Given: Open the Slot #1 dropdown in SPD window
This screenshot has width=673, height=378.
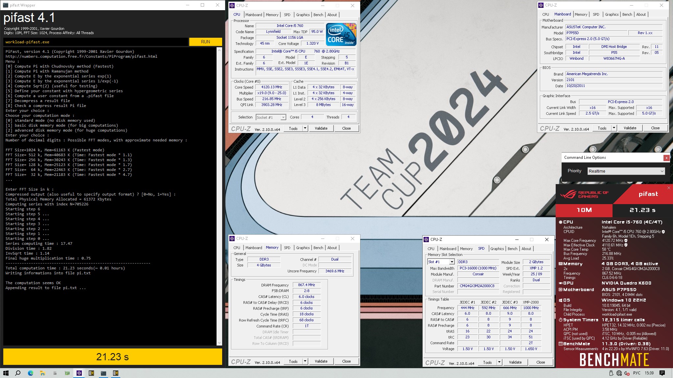Looking at the screenshot, I should coord(441,262).
